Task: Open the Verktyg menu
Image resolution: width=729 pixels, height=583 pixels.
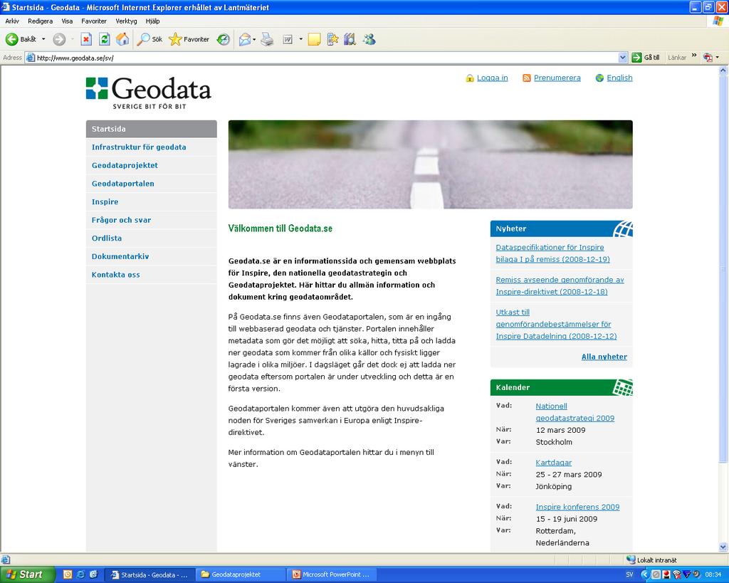Action: coord(126,21)
